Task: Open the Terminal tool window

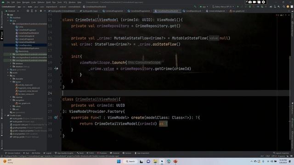Action: pyautogui.click(x=114, y=153)
